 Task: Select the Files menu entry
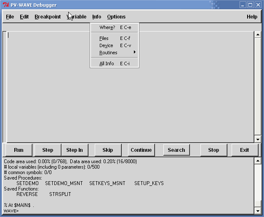(x=115, y=38)
